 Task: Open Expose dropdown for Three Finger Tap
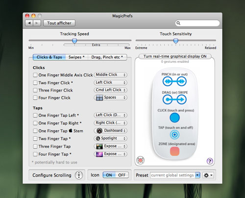point(111,146)
